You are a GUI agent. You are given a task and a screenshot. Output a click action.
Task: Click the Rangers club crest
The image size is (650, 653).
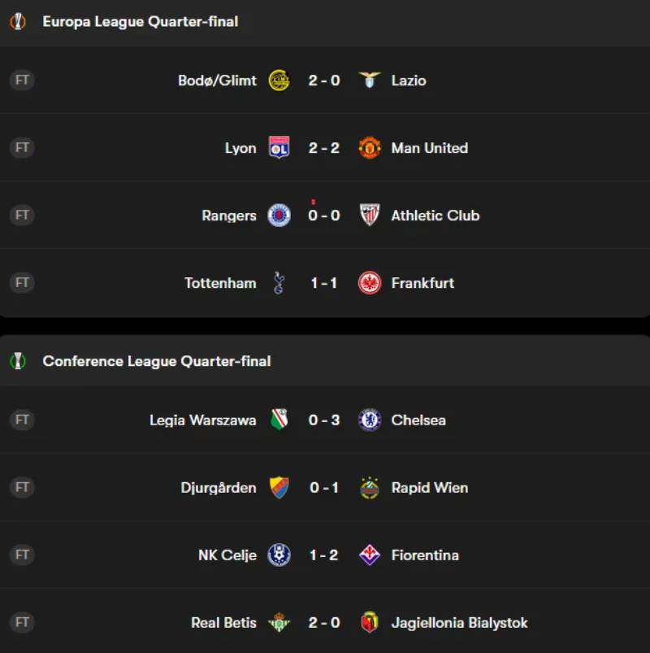point(279,215)
